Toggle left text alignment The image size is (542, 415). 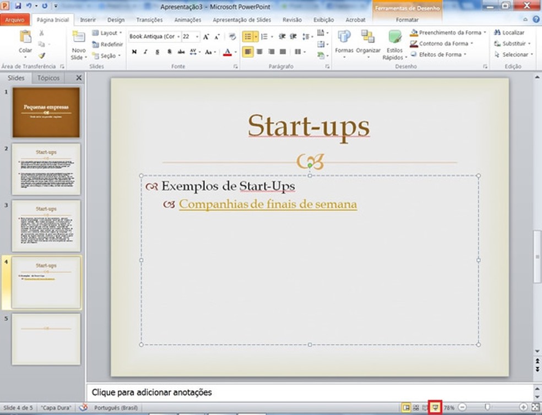point(248,52)
